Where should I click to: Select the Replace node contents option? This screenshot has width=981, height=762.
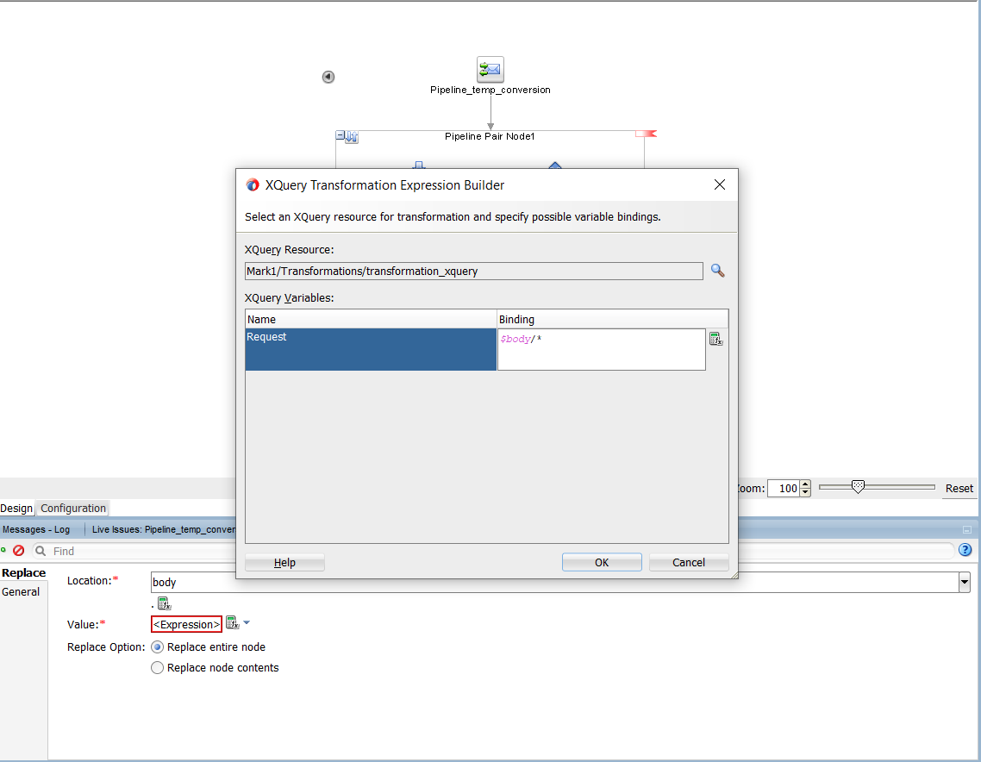[x=157, y=667]
